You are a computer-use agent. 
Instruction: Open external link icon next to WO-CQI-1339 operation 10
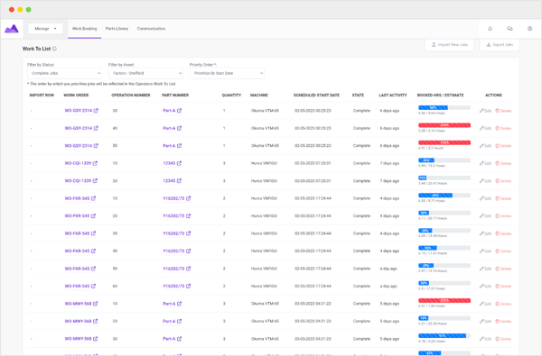pos(95,163)
